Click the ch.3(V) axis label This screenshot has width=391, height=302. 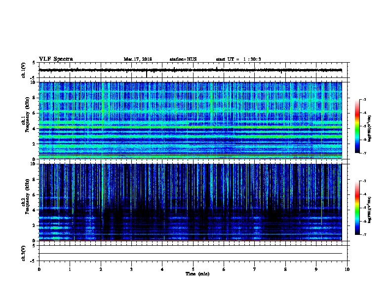(x=24, y=253)
